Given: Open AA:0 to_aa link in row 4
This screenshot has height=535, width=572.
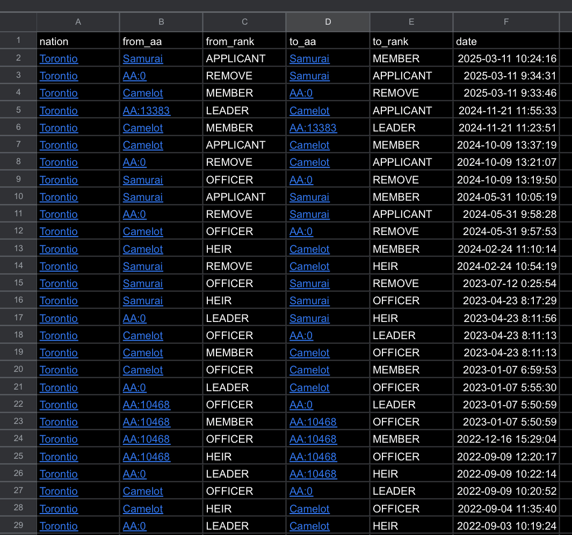Looking at the screenshot, I should tap(301, 93).
